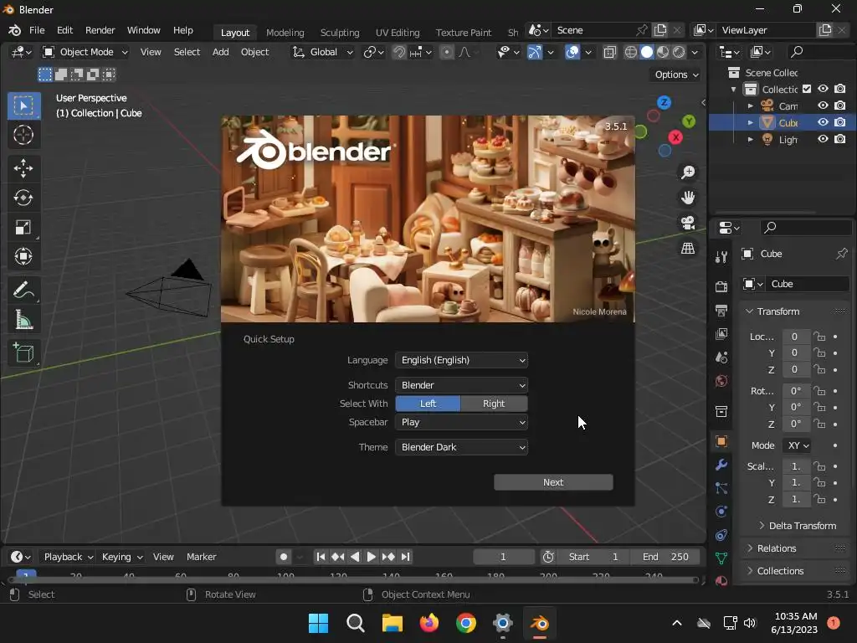Choose the Move tool
Image resolution: width=857 pixels, height=643 pixels.
click(23, 167)
